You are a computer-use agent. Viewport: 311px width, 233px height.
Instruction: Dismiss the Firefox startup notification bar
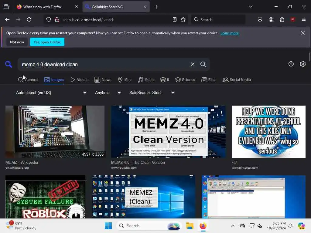(x=303, y=33)
